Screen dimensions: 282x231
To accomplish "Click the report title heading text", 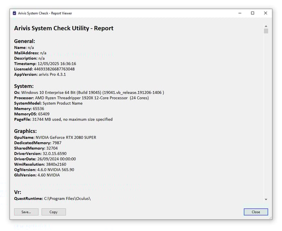I will [x=64, y=28].
